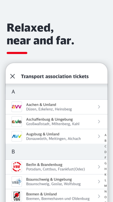Tap the AVV Aachen logo icon

tap(17, 107)
